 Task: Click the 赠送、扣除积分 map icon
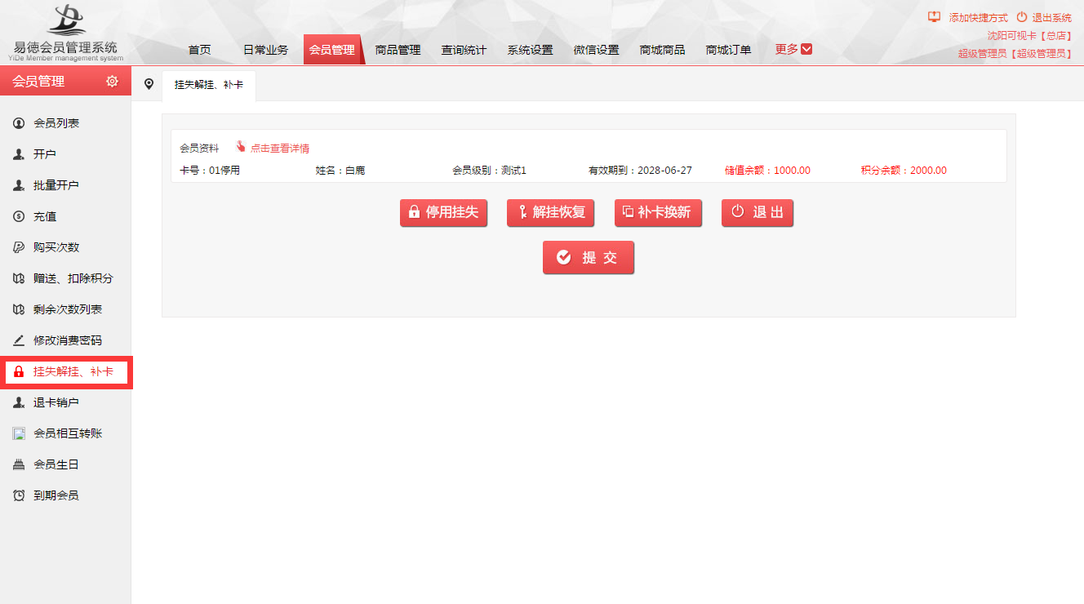(x=19, y=278)
